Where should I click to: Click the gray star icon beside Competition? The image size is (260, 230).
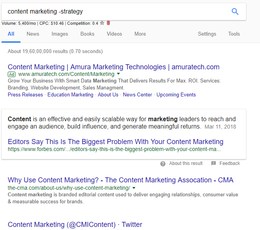click(102, 23)
